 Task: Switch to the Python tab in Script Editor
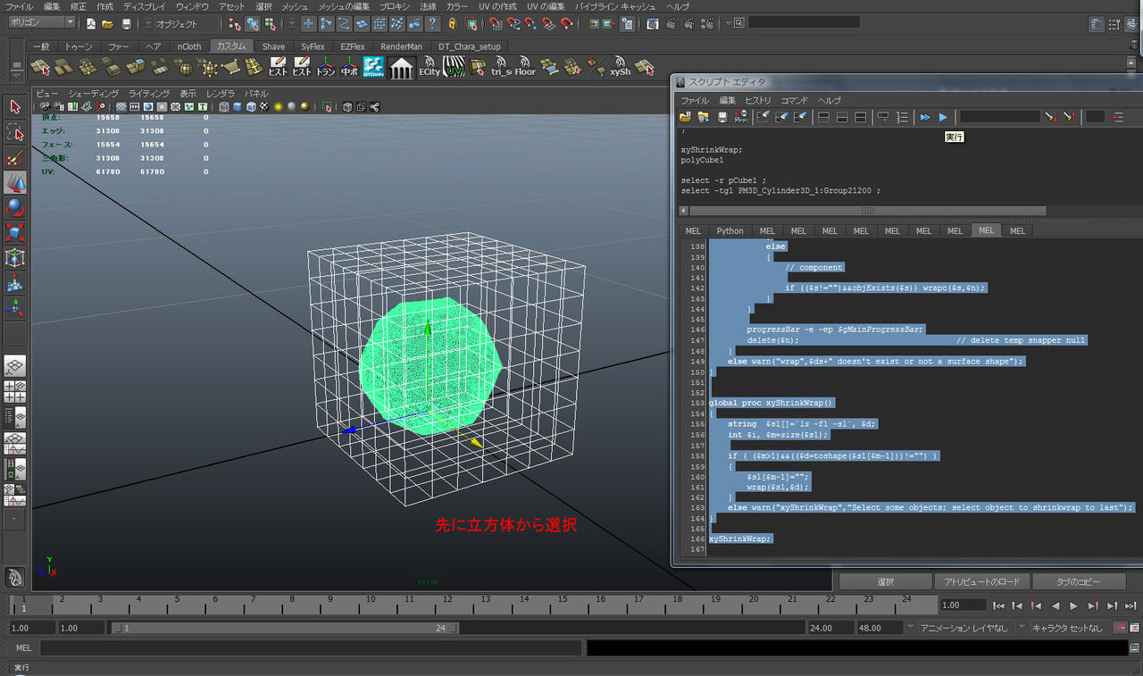(x=730, y=230)
